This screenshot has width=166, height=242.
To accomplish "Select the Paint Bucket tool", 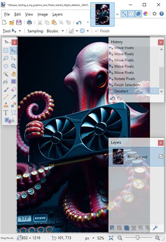I will pos(6,82).
